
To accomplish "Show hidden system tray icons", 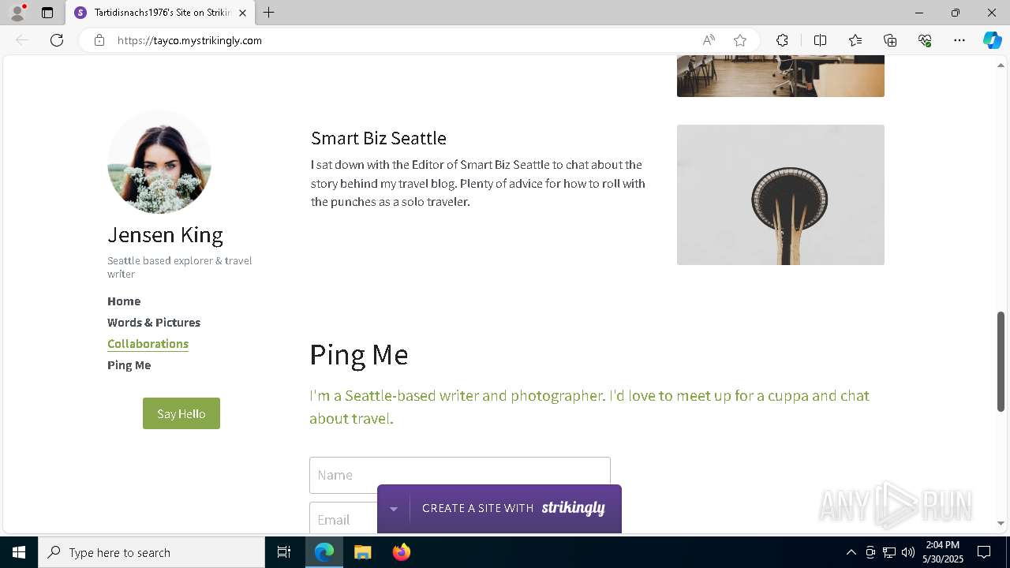I will pos(851,552).
